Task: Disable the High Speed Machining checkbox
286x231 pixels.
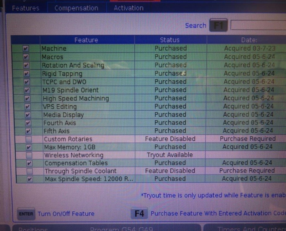Action: (x=27, y=98)
